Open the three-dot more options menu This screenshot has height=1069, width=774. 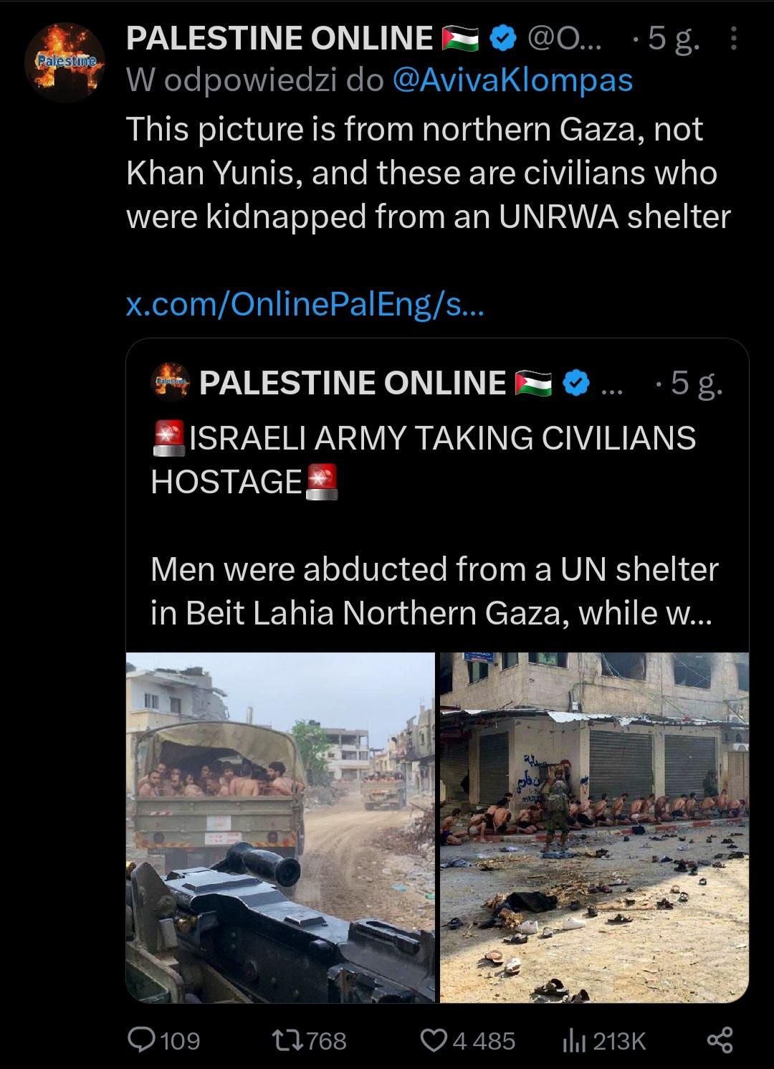point(732,37)
